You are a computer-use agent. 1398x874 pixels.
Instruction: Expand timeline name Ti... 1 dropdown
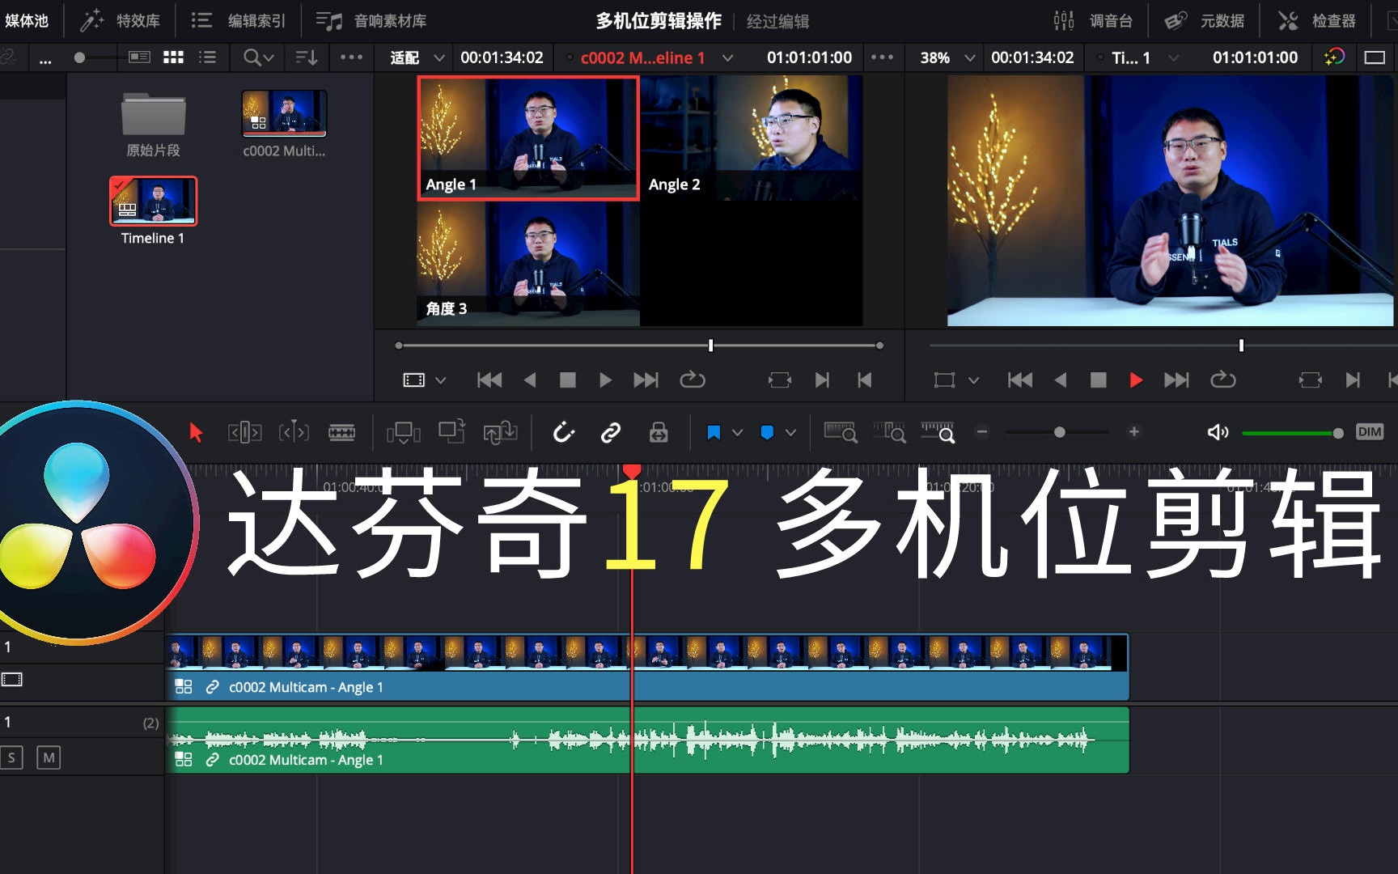pyautogui.click(x=1173, y=57)
